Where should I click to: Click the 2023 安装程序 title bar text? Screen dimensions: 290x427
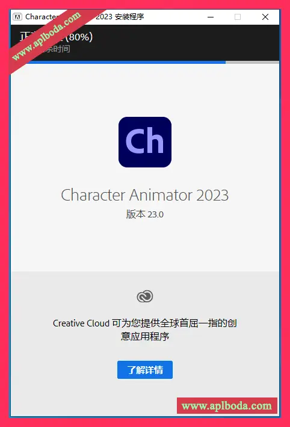(120, 17)
